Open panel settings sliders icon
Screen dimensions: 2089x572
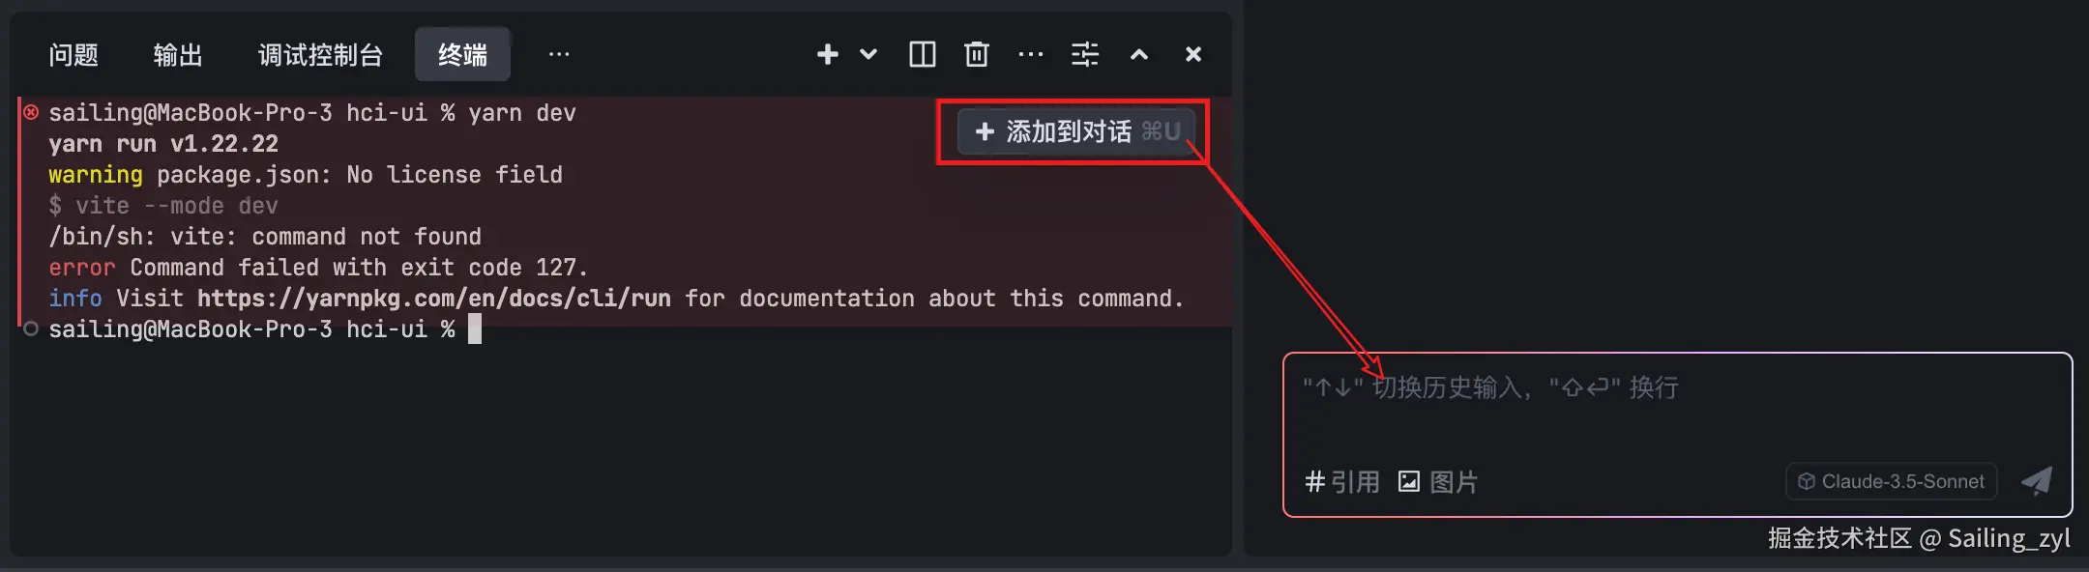pyautogui.click(x=1085, y=54)
